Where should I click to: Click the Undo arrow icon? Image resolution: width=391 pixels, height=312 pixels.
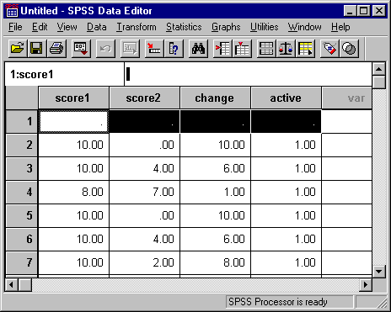point(105,49)
